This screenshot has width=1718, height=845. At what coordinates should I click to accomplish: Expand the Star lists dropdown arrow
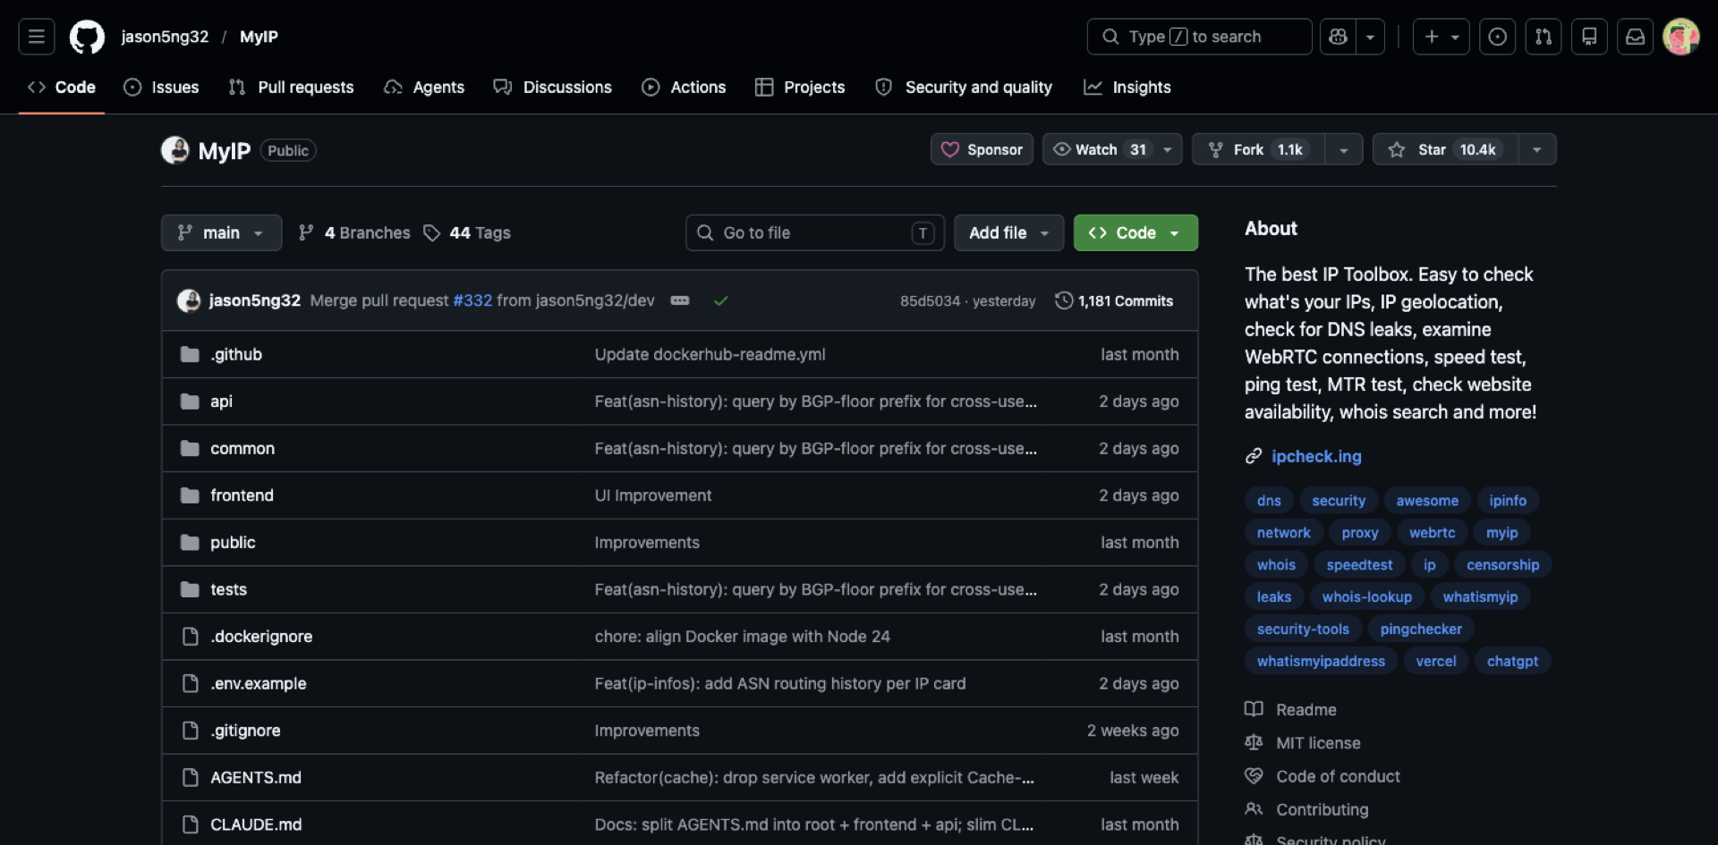(x=1536, y=149)
